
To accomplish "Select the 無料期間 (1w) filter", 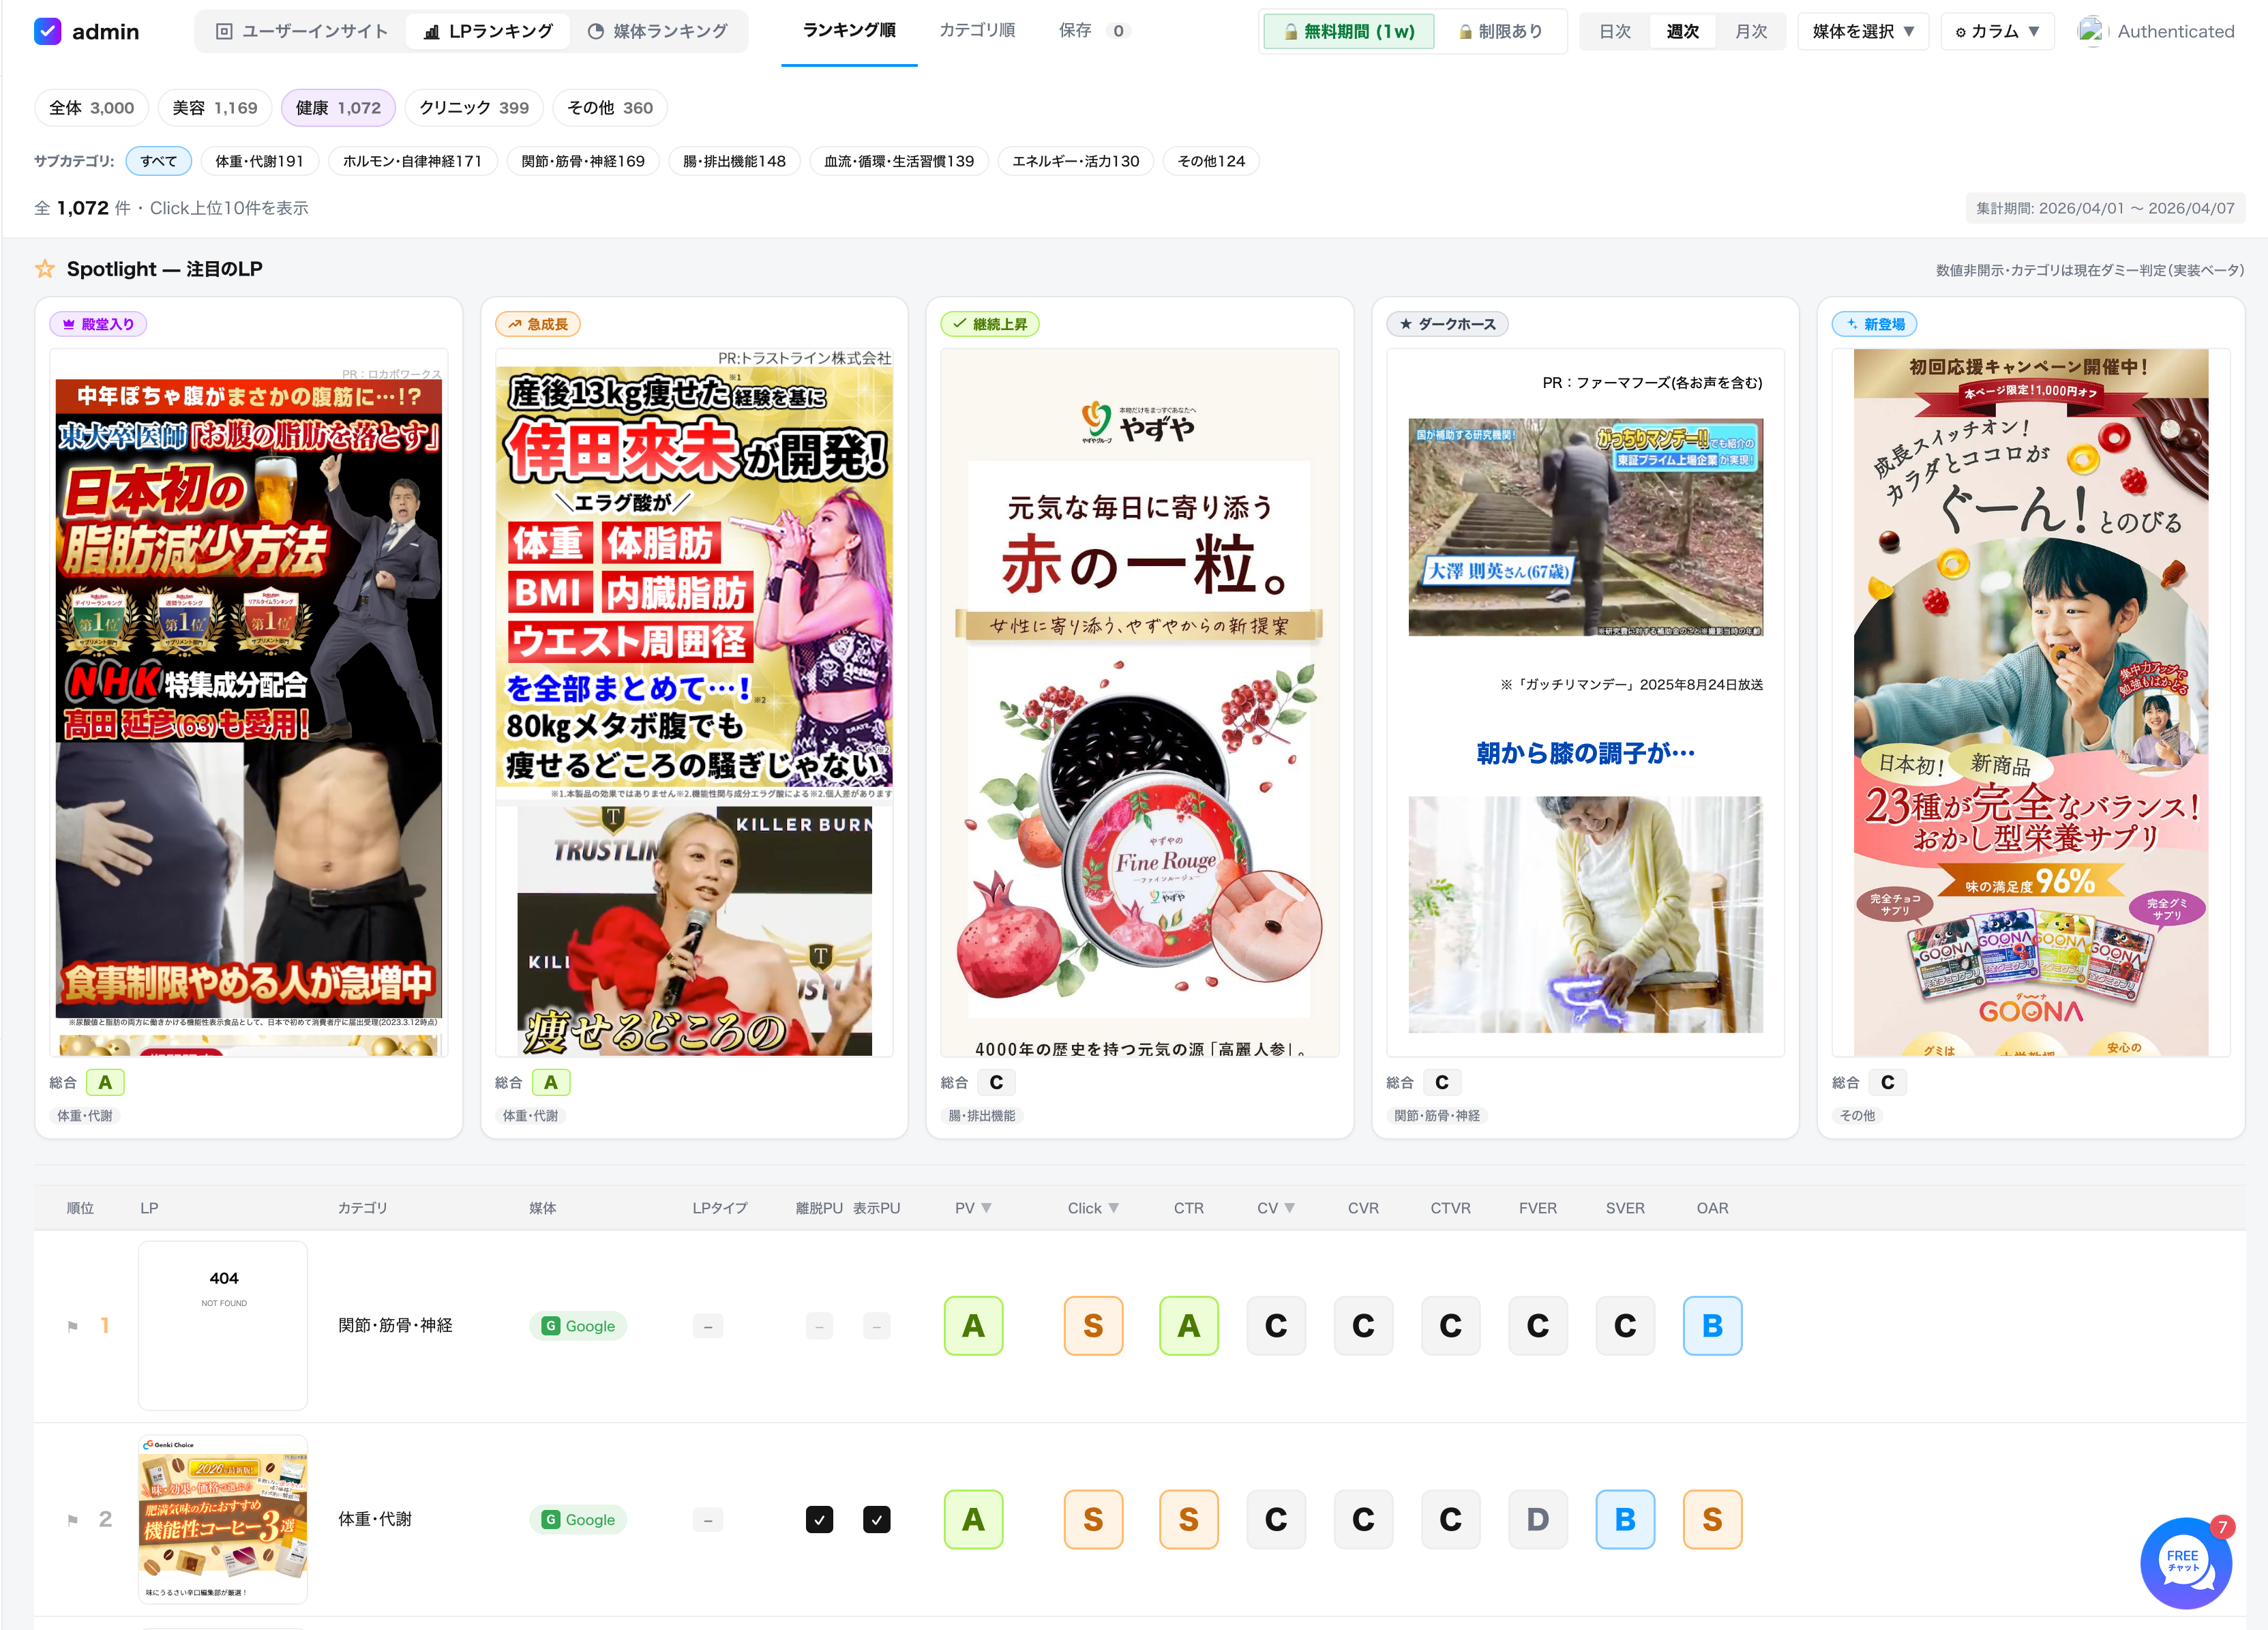I will click(x=1349, y=31).
